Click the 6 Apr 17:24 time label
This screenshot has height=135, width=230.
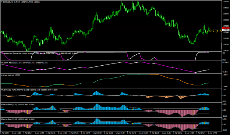coord(201,133)
